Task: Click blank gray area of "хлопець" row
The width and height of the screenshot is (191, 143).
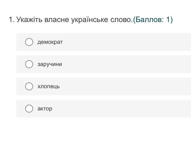Action: [126, 86]
